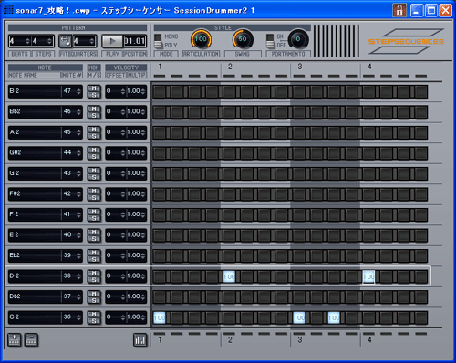Select the F#2 note name field
The width and height of the screenshot is (456, 363).
click(35, 193)
